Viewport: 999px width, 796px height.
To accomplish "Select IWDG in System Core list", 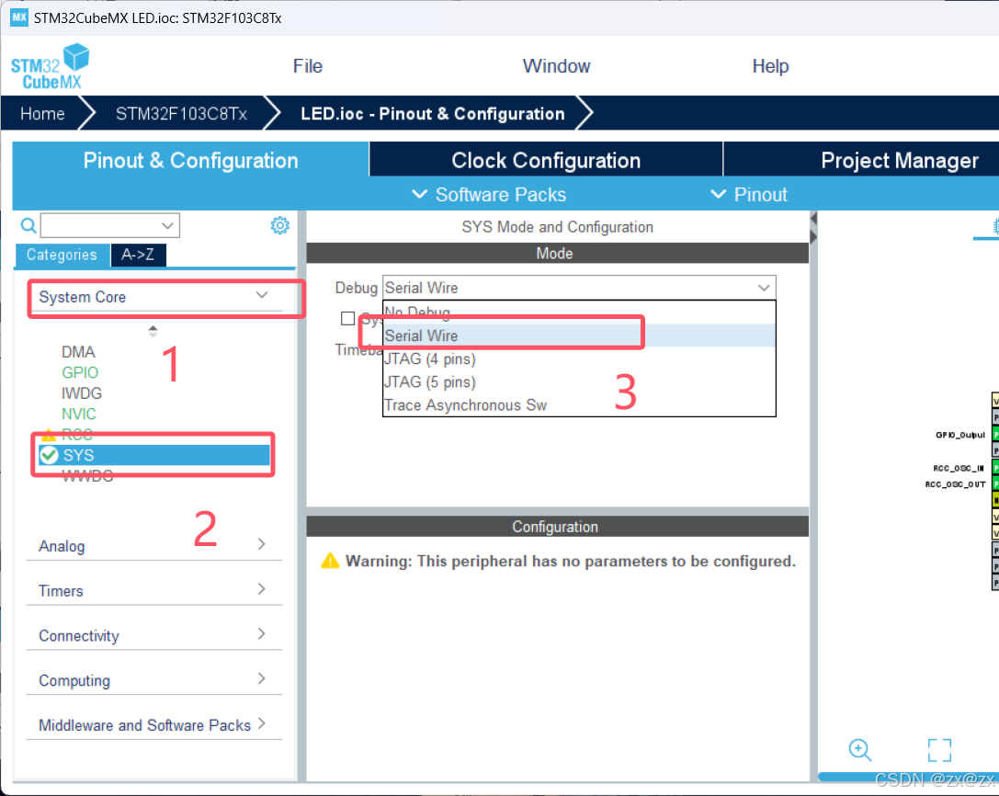I will click(x=82, y=393).
